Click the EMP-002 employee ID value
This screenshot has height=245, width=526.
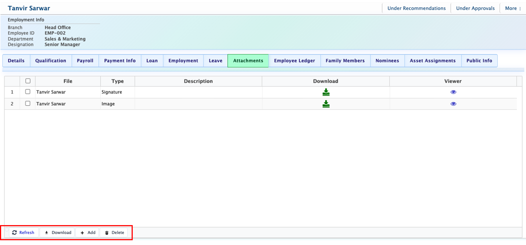(x=55, y=33)
